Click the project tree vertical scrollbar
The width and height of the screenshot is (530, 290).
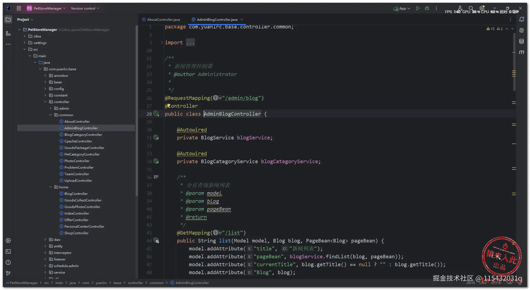click(137, 111)
